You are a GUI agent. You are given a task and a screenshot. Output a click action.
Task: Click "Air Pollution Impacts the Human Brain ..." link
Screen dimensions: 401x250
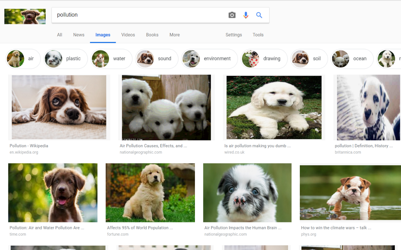click(x=243, y=228)
